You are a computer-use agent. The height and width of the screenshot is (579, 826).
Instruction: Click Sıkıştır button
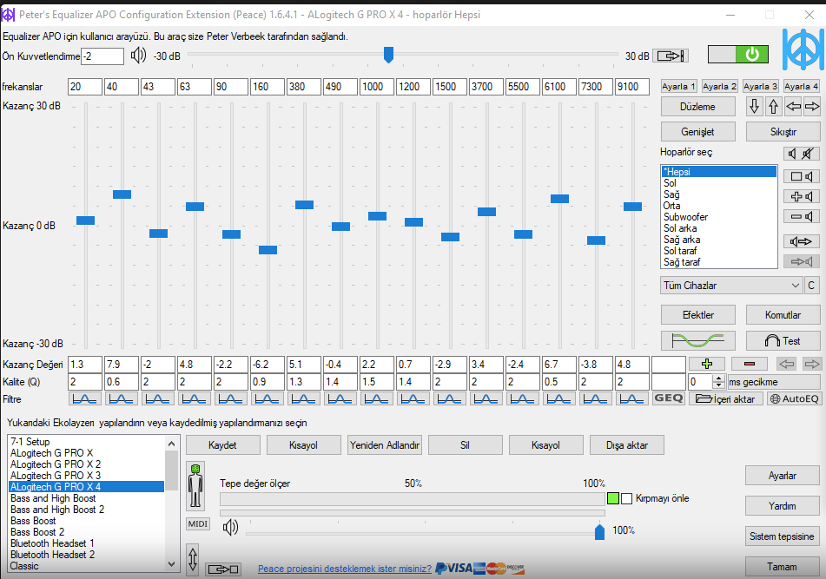(x=783, y=132)
